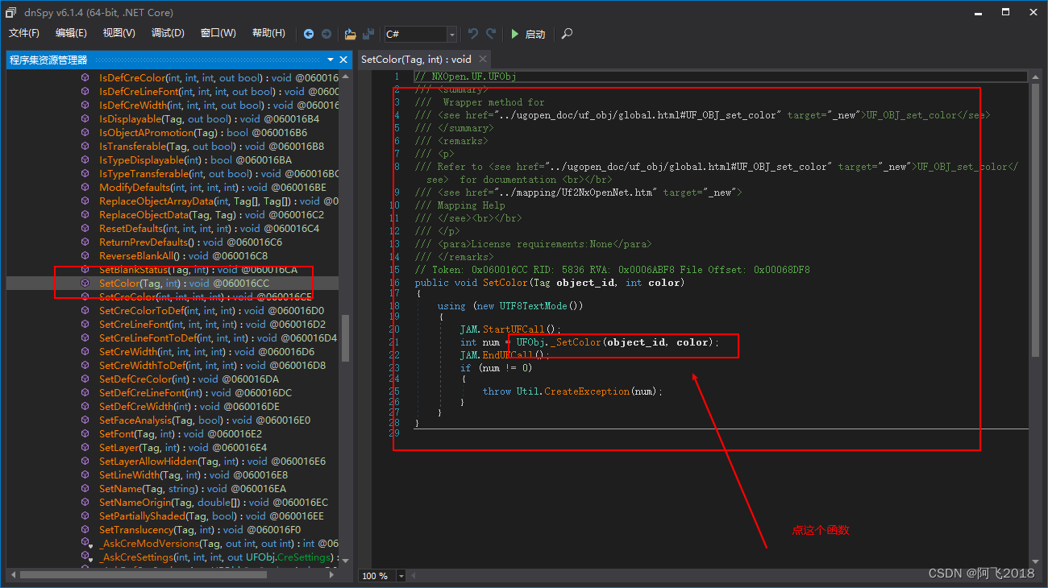1048x588 pixels.
Task: Click the navigate back arrow
Action: [x=309, y=34]
